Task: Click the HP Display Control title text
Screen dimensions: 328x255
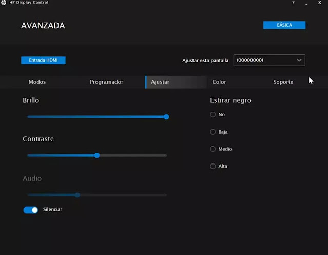Action: pos(29,2)
